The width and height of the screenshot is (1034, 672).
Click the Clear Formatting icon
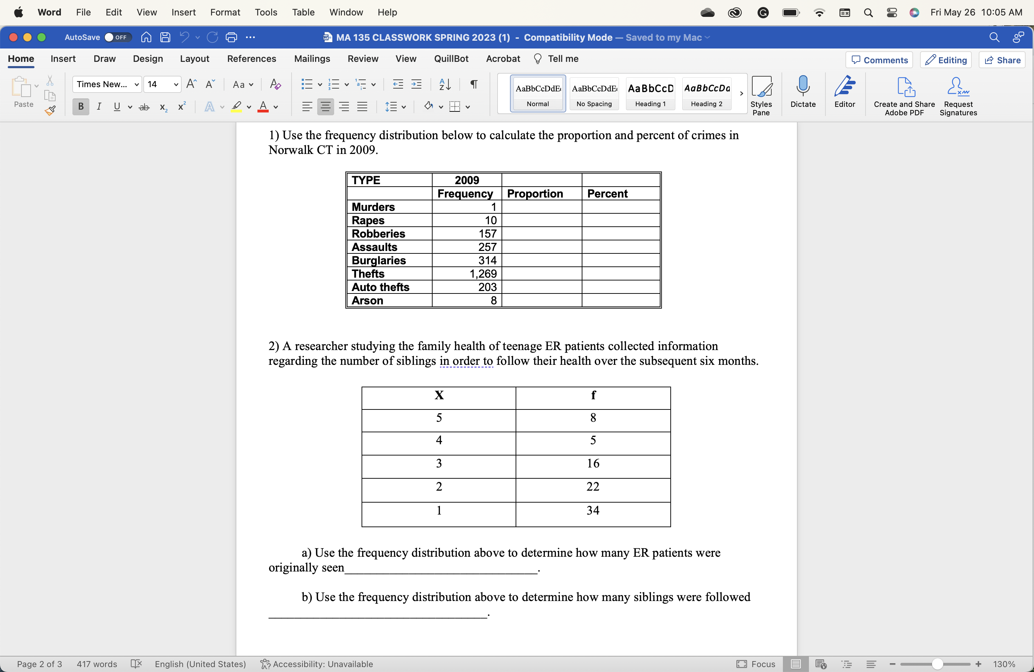(x=275, y=84)
